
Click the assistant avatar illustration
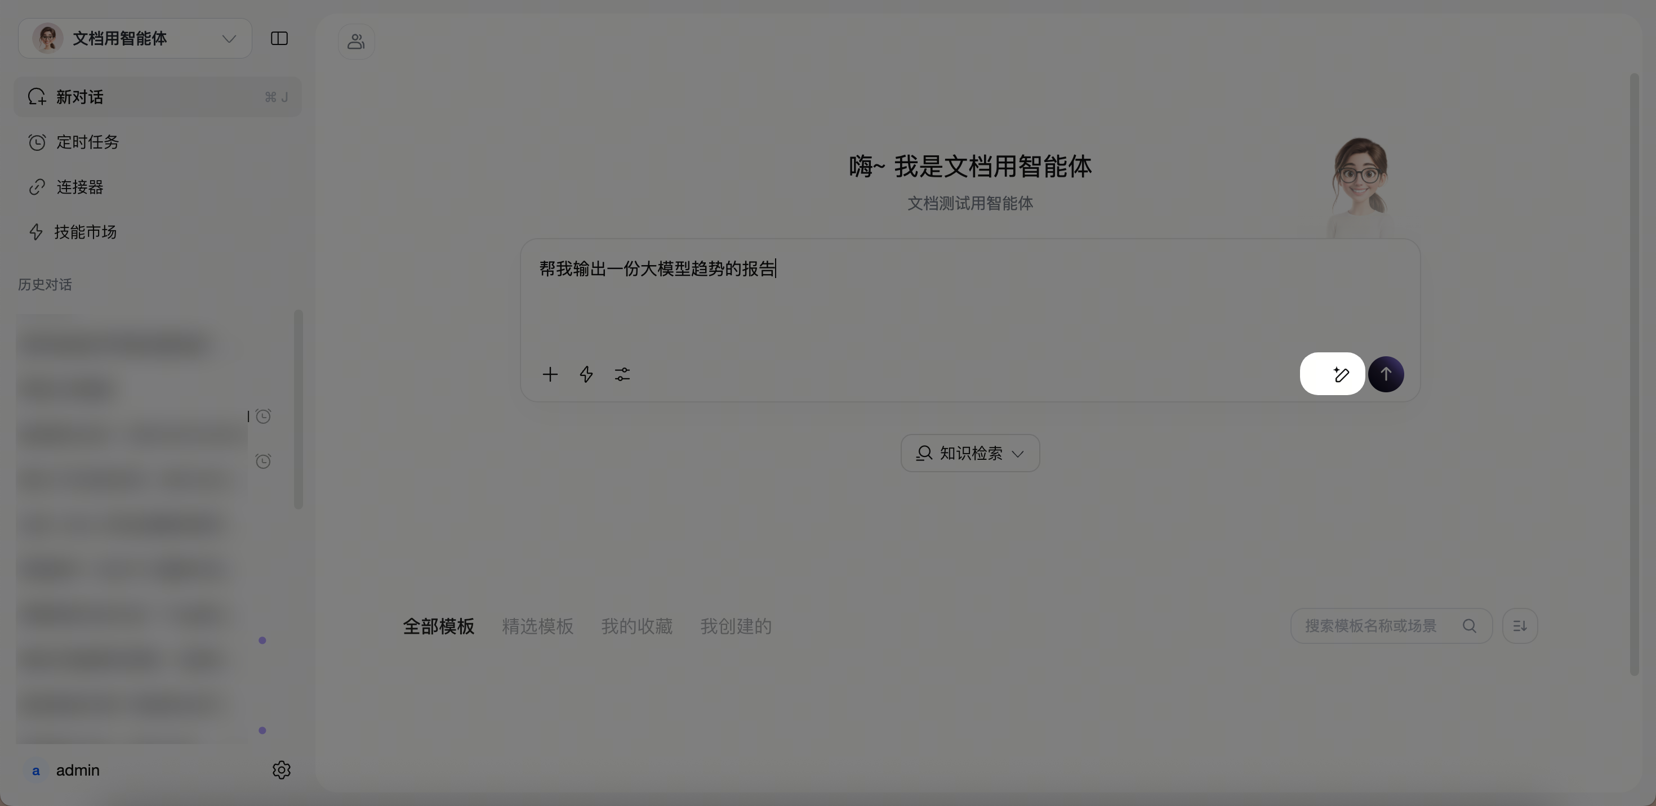point(1360,187)
